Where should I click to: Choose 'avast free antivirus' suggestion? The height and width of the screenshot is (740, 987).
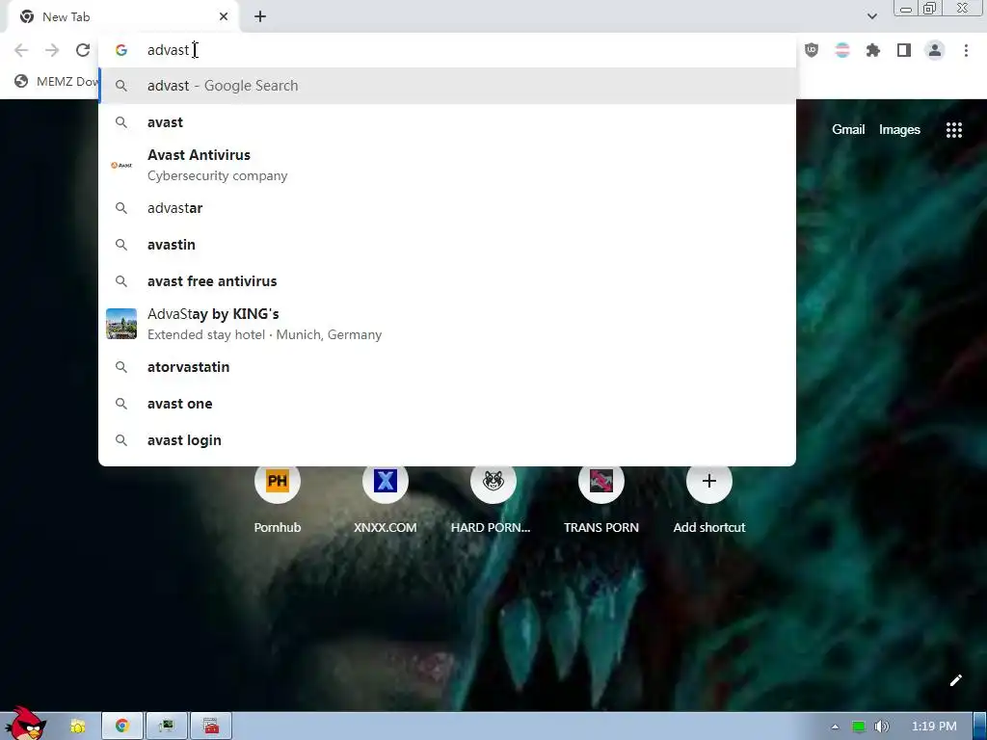tap(447, 280)
